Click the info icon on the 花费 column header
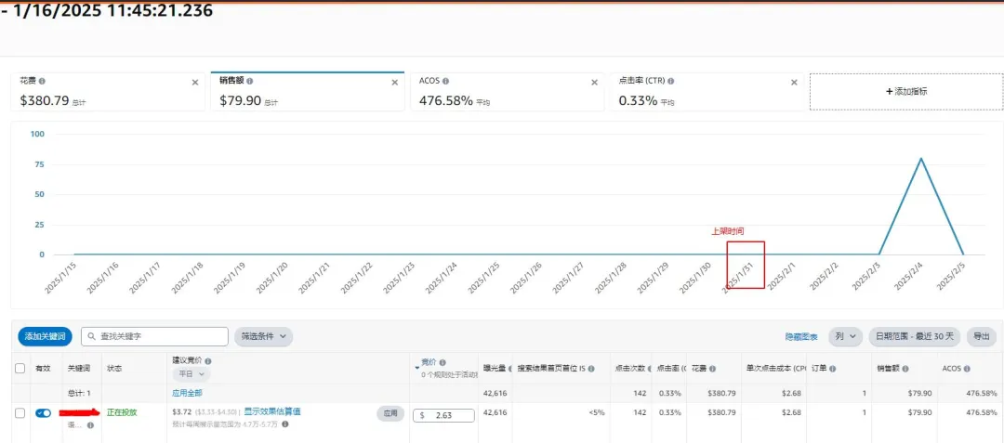The height and width of the screenshot is (443, 1004). point(713,369)
